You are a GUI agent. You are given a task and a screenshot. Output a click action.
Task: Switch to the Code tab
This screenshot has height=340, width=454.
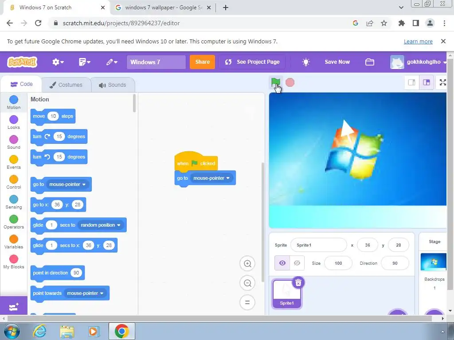click(21, 84)
